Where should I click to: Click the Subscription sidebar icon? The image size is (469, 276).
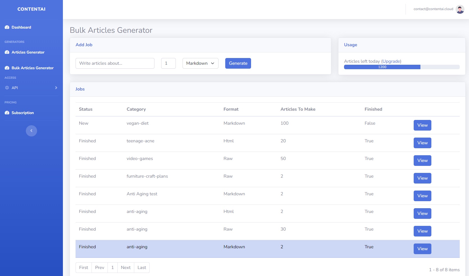point(6,113)
